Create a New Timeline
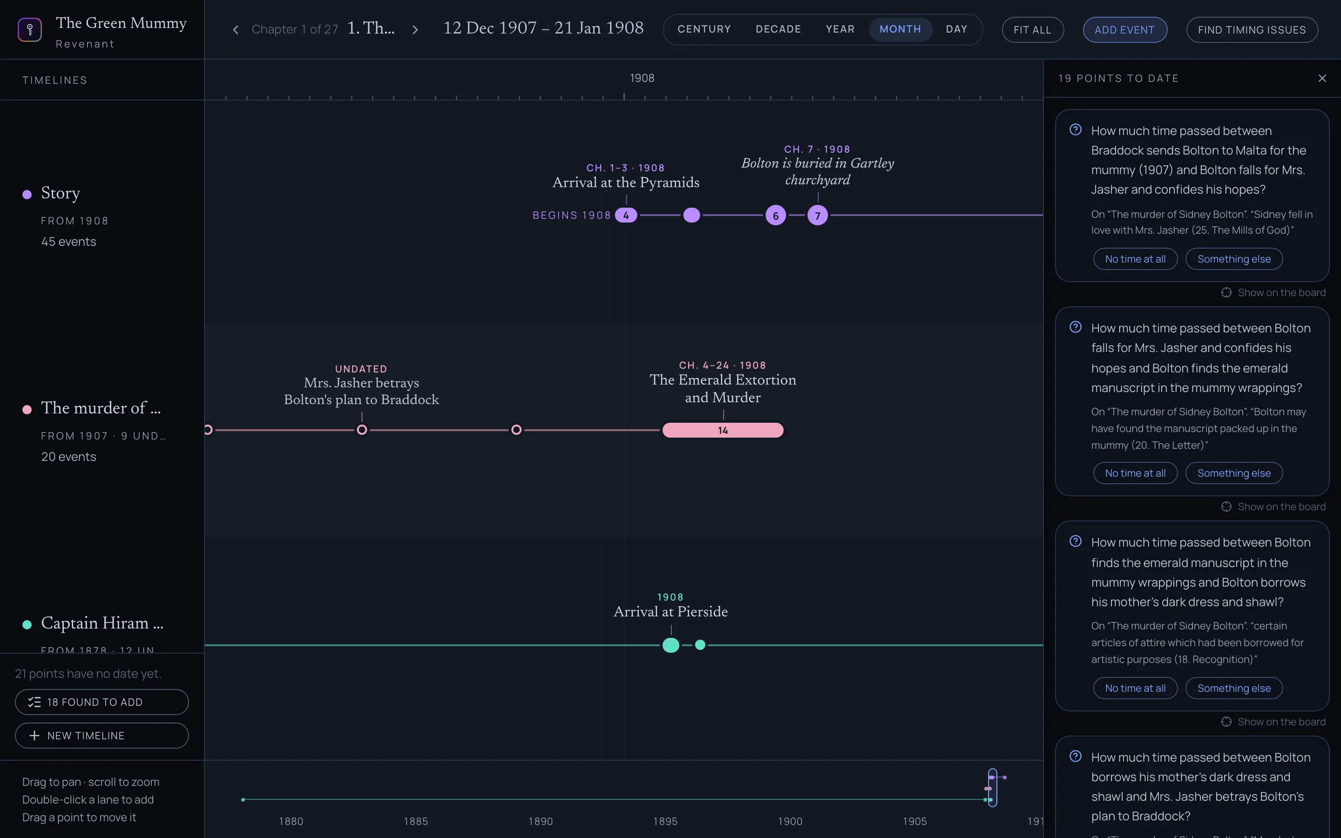The width and height of the screenshot is (1341, 838). click(x=102, y=736)
